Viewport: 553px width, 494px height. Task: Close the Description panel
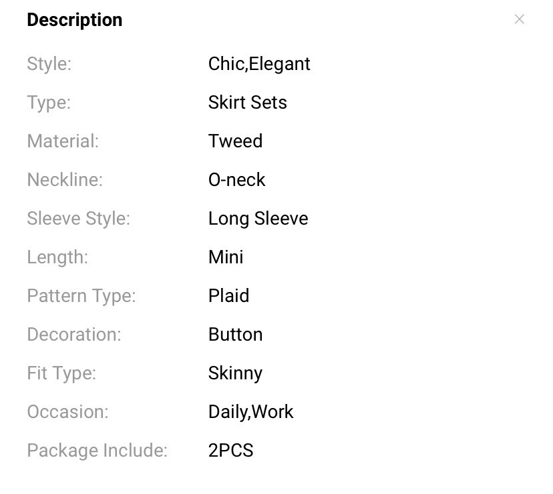point(519,19)
